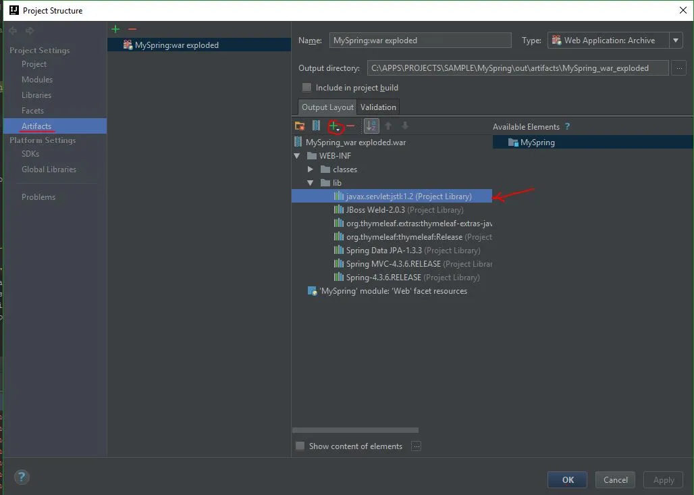Open SDKs platform settings
694x495 pixels.
click(30, 154)
